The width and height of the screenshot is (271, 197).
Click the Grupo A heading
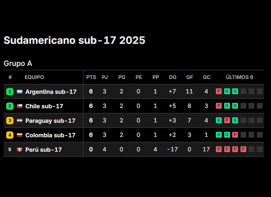coord(18,63)
